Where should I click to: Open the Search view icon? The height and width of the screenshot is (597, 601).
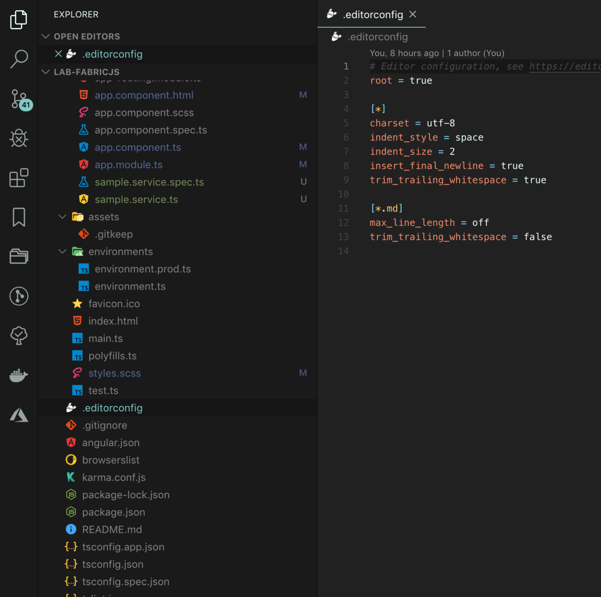[x=19, y=59]
